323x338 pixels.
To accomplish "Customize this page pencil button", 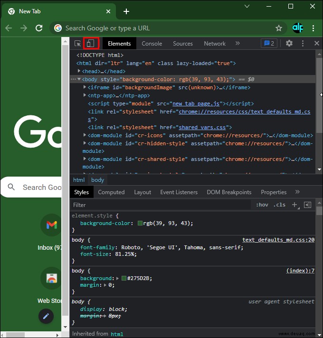I will [x=46, y=316].
